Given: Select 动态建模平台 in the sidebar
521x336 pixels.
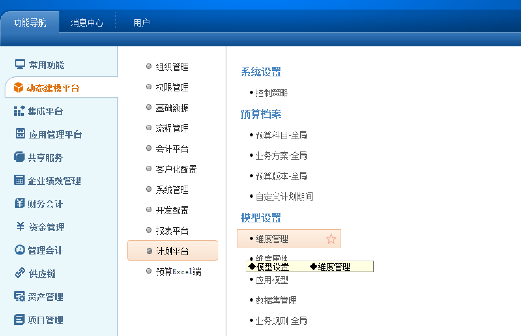Looking at the screenshot, I should coord(53,88).
